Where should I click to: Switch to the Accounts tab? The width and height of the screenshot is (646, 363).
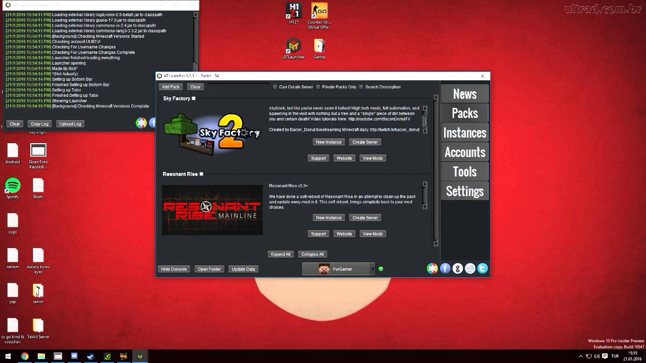pos(465,152)
